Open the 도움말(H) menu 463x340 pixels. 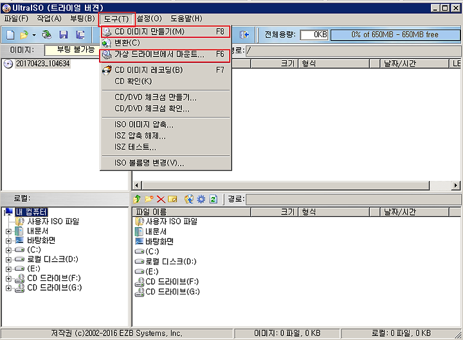pos(186,19)
